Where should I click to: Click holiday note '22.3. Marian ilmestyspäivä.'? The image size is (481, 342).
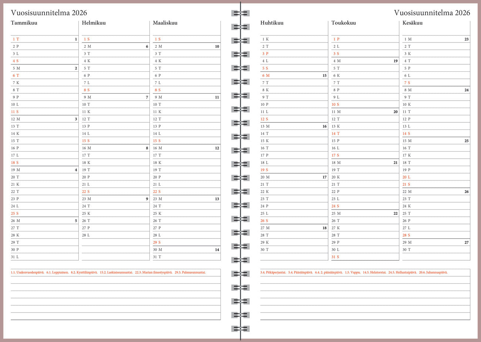point(154,272)
